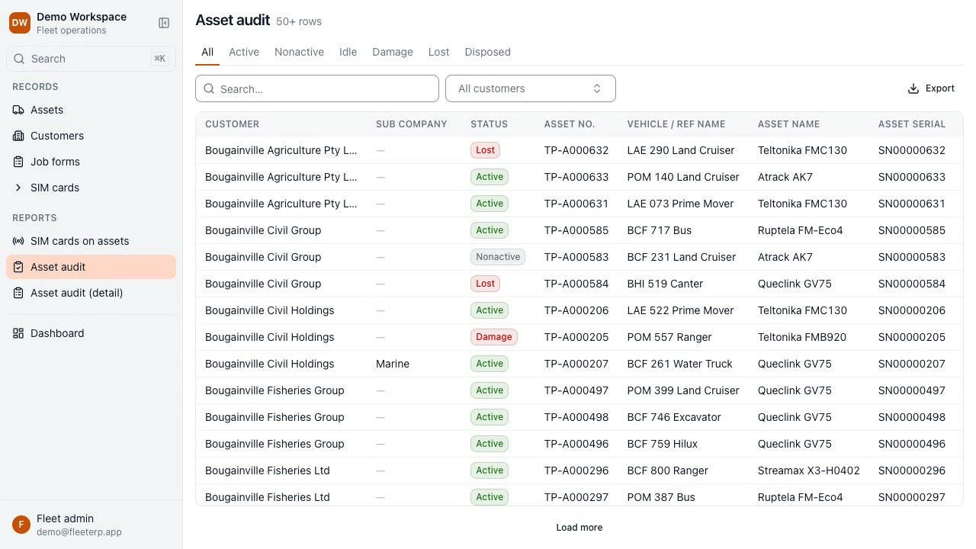Screen dimensions: 976x549
Task: Expand the SIM cards tree item
Action: pos(18,188)
